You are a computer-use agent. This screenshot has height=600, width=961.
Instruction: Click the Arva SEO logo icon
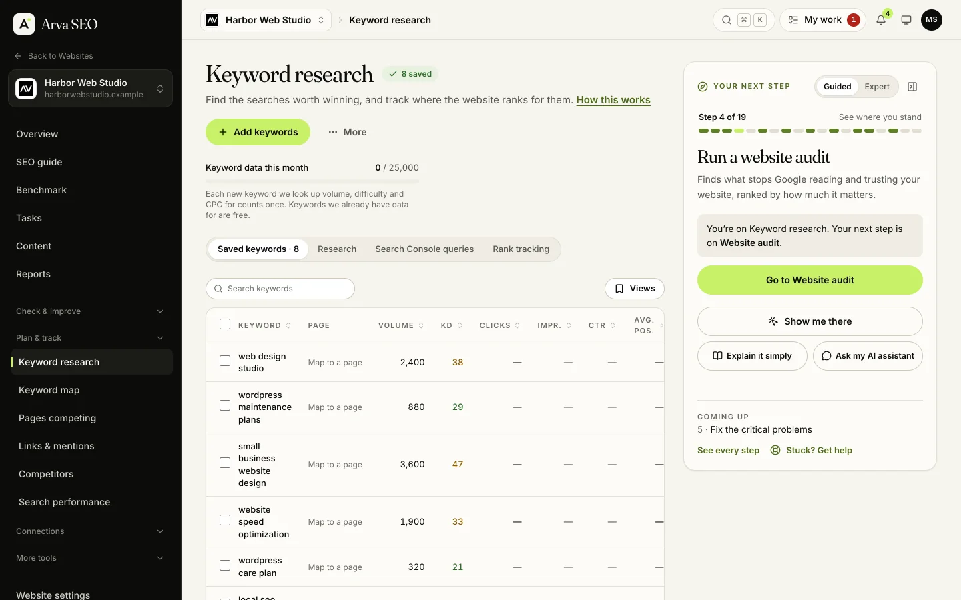coord(24,24)
